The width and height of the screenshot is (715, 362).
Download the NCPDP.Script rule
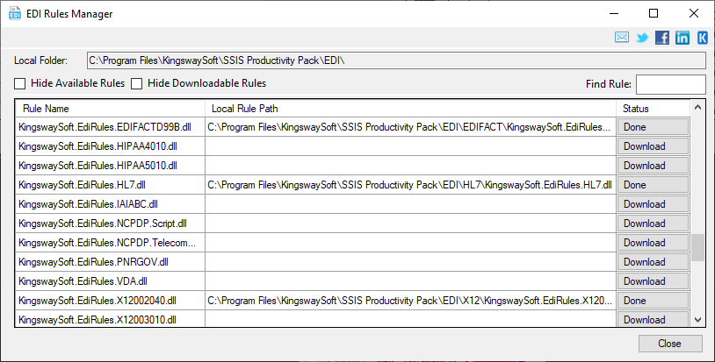click(x=653, y=224)
